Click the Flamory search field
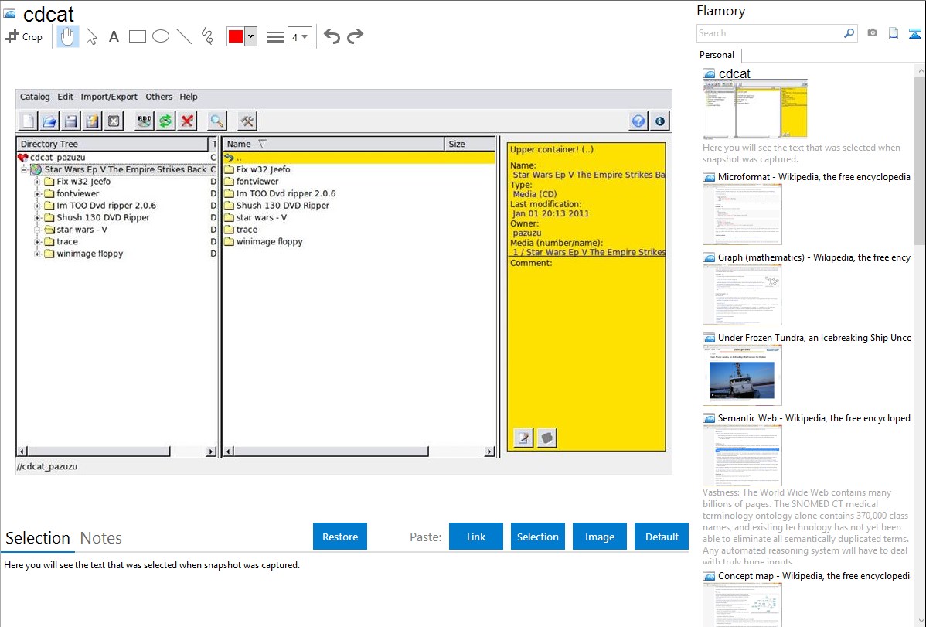This screenshot has height=627, width=926. point(769,33)
